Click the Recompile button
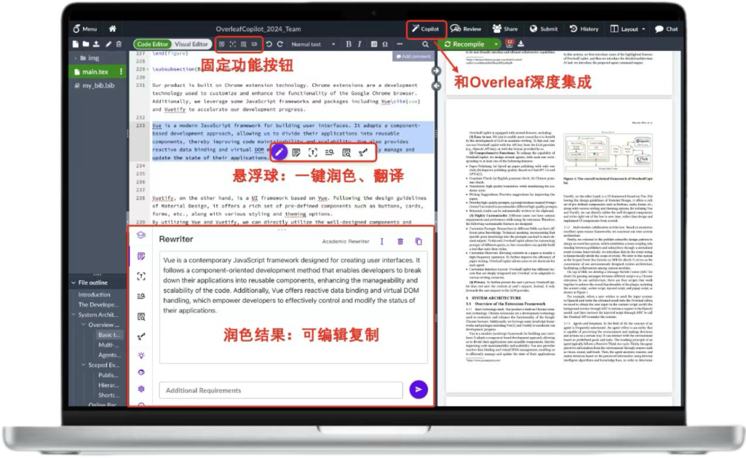This screenshot has height=458, width=746. coord(464,44)
